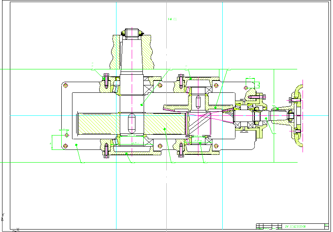Select the right cyan vertical construction line
The height and width of the screenshot is (232, 333).
[x=223, y=185]
